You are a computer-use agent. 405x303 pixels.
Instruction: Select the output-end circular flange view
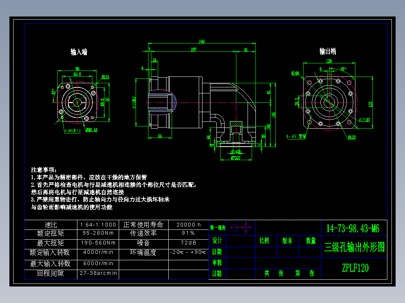pyautogui.click(x=330, y=102)
